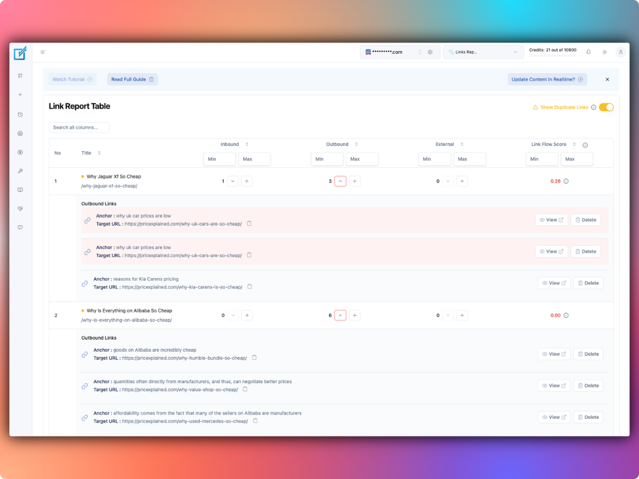Add inbound link to Why Jaguar Xf row
639x479 pixels.
point(247,181)
